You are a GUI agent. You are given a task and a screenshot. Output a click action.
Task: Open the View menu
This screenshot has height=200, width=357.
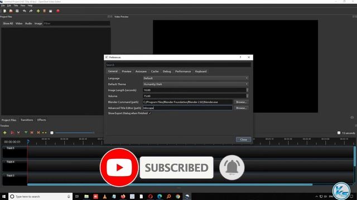[23, 6]
